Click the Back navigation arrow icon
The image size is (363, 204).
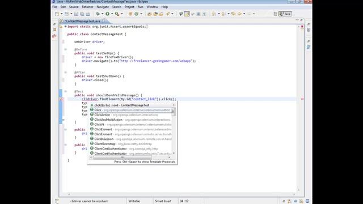(x=239, y=14)
